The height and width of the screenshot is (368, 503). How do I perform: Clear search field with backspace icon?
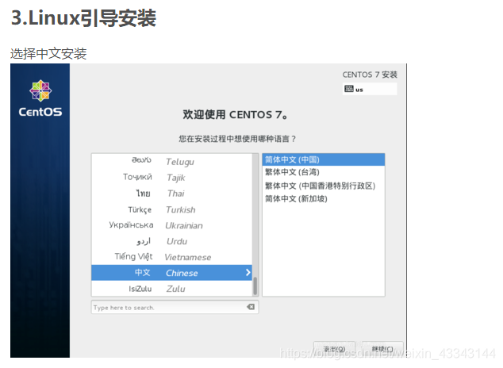click(251, 307)
